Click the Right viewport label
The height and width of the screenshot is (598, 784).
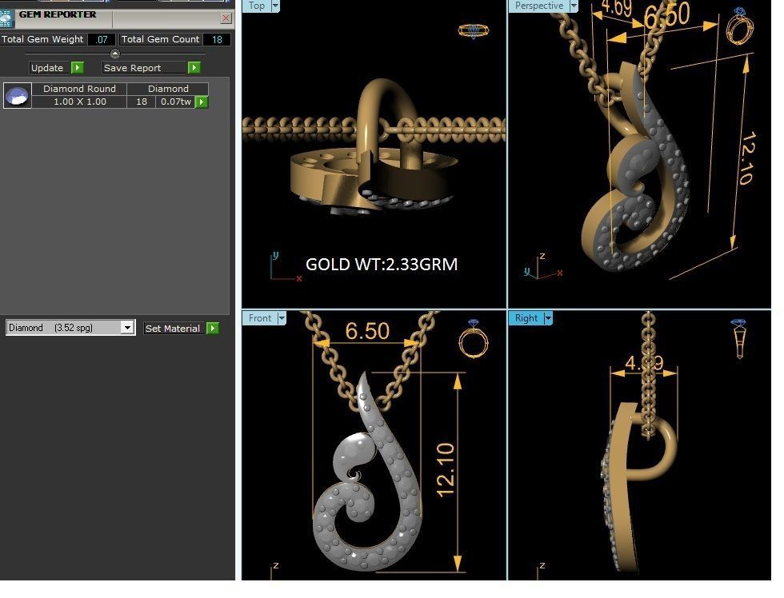click(x=526, y=318)
